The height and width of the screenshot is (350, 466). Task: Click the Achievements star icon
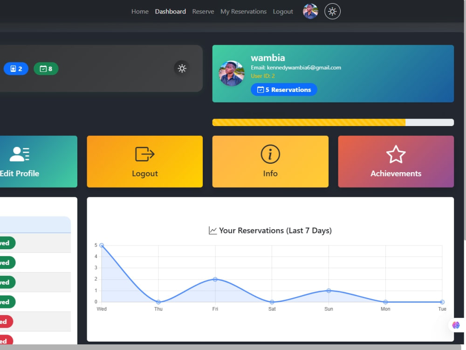pos(396,154)
